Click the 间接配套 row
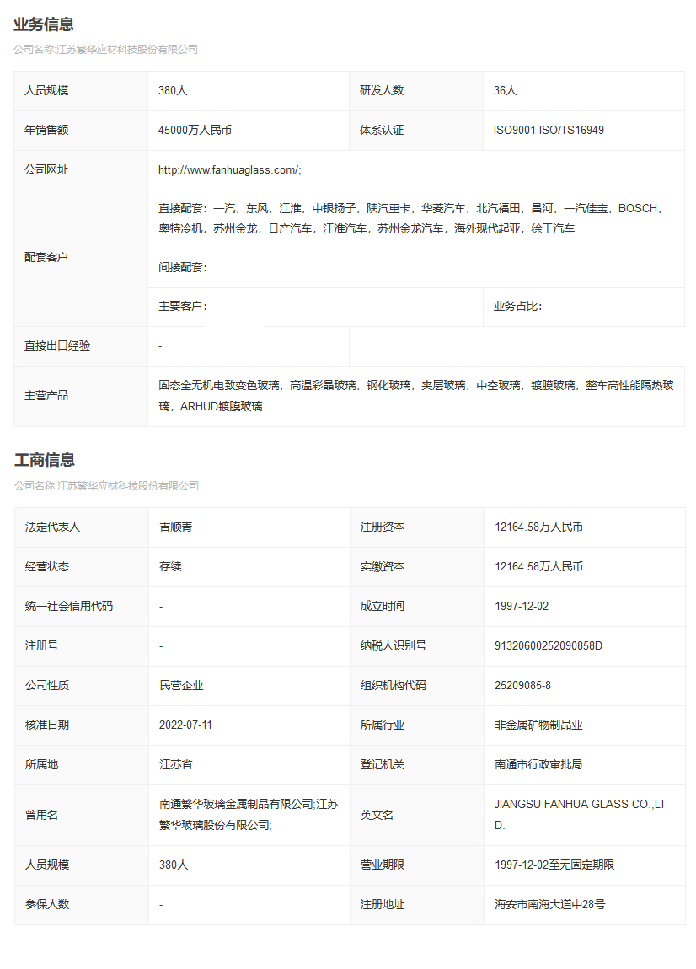Viewport: 696px width, 969px height. point(416,268)
